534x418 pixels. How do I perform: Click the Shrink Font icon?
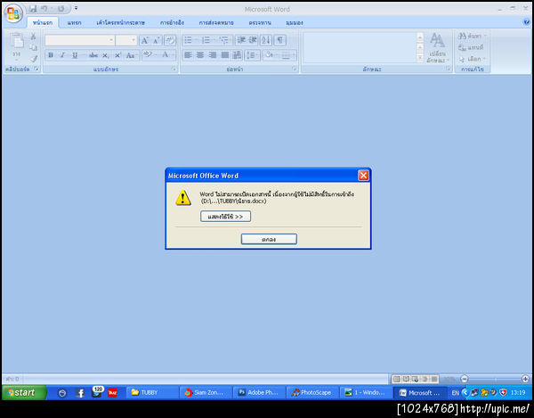point(157,41)
